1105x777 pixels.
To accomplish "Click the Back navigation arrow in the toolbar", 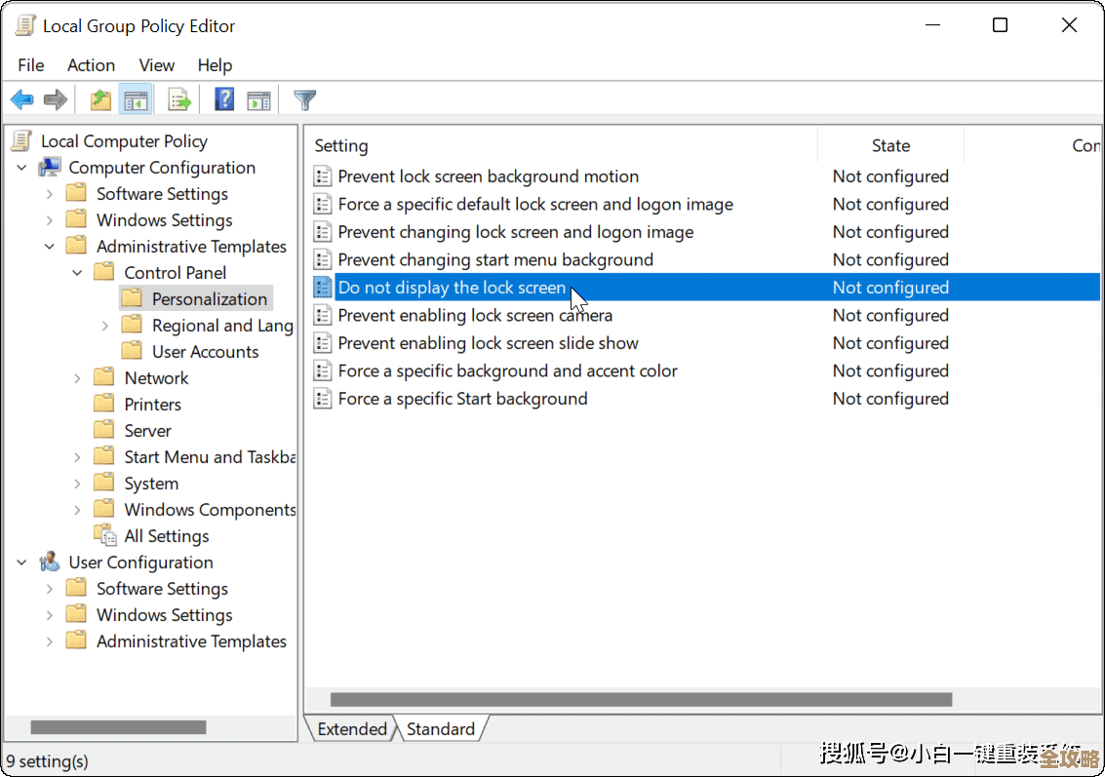I will [21, 98].
